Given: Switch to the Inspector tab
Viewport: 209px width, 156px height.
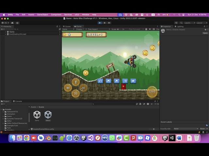Looking at the screenshot, I should [166, 26].
